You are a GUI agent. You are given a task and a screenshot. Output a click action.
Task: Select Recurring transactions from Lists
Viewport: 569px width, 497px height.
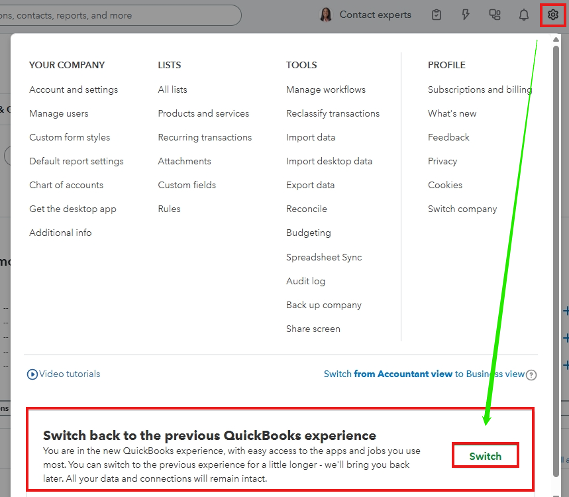[205, 137]
